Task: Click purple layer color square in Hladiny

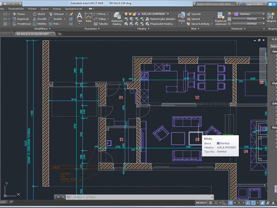Action: 139,14
